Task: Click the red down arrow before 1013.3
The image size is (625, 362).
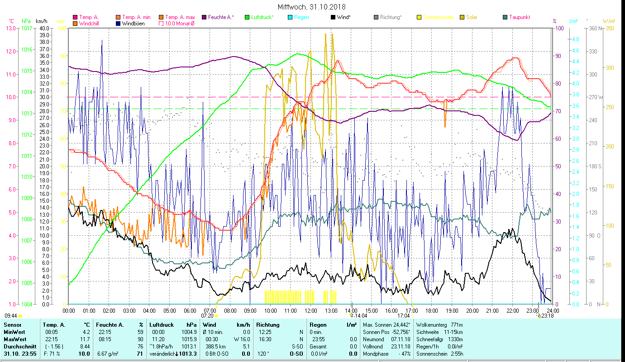Action: coord(176,354)
